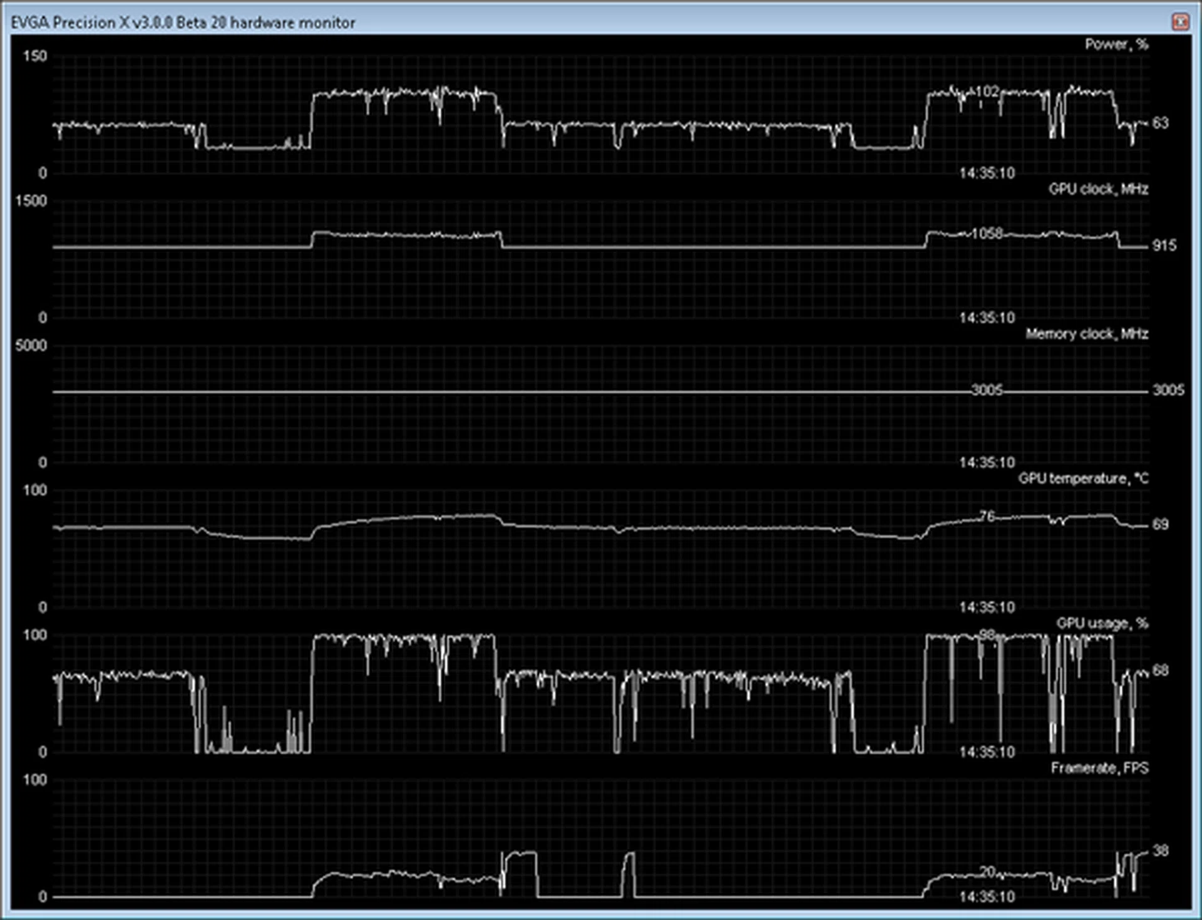Click the 1500 axis maximum on the GPU clock graph
Screen dimensions: 1202x920
click(31, 200)
